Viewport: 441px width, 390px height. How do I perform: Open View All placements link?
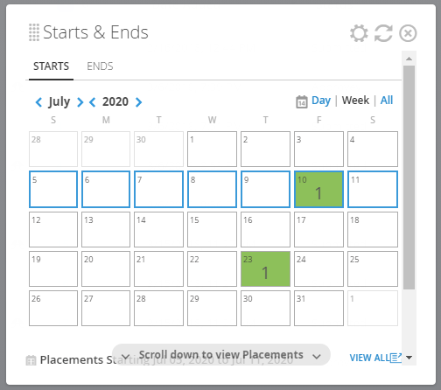click(369, 358)
